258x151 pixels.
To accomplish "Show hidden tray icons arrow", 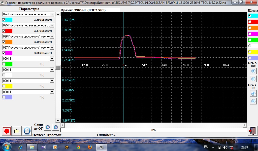I will point(213,147).
